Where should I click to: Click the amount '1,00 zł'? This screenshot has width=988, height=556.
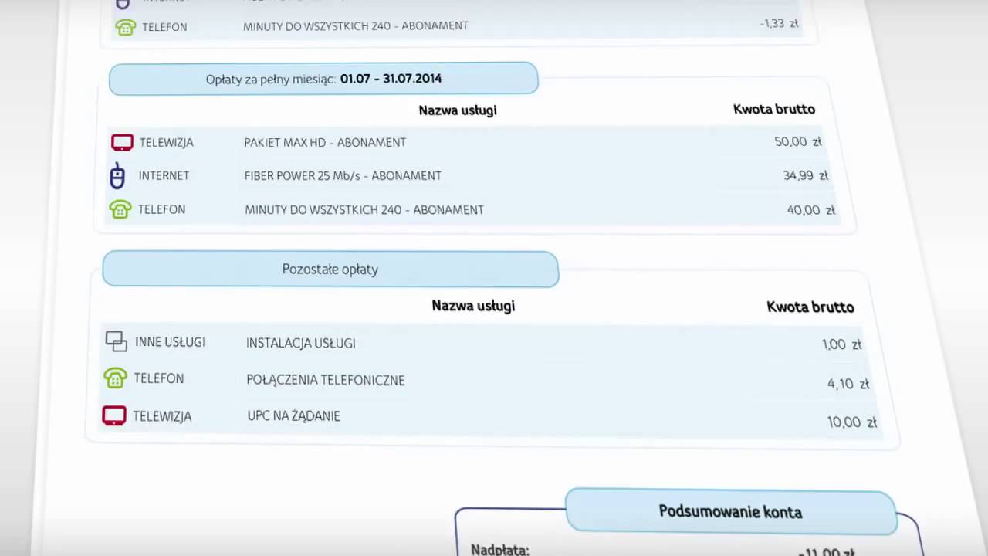[841, 345]
